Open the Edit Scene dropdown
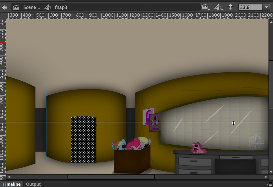 tap(206, 7)
